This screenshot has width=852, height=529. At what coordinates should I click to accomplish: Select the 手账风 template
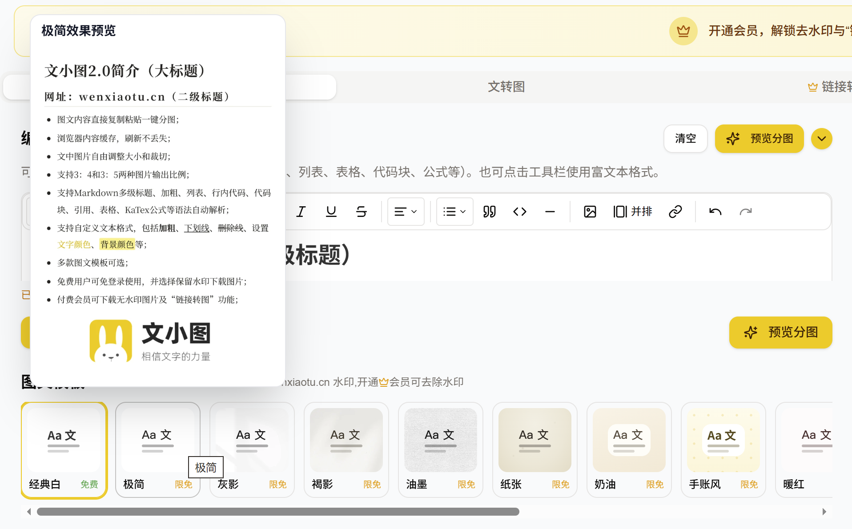point(723,450)
